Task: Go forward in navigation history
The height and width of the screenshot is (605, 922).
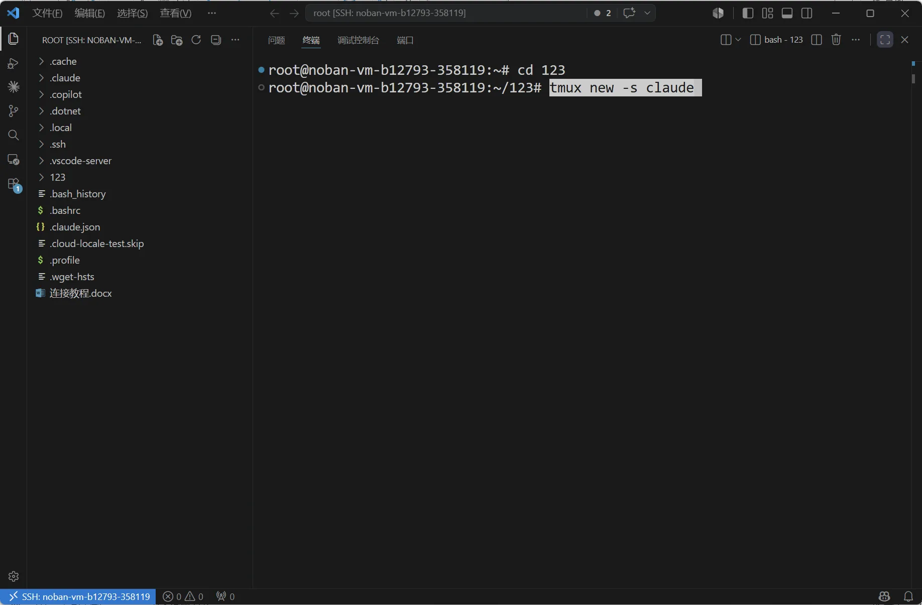Action: 294,13
